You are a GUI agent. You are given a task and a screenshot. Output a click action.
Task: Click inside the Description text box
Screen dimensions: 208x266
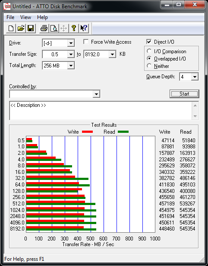coord(101,111)
